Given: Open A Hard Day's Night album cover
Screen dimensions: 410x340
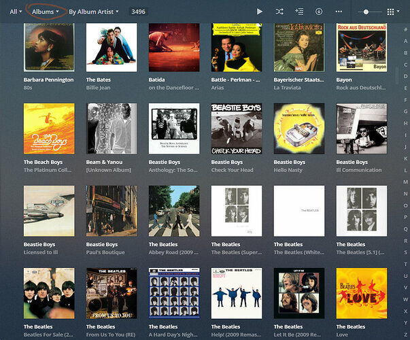Looking at the screenshot, I should click(x=174, y=293).
